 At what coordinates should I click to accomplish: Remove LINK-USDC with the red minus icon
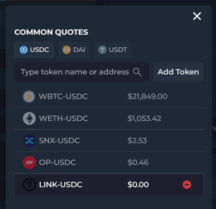[187, 185]
